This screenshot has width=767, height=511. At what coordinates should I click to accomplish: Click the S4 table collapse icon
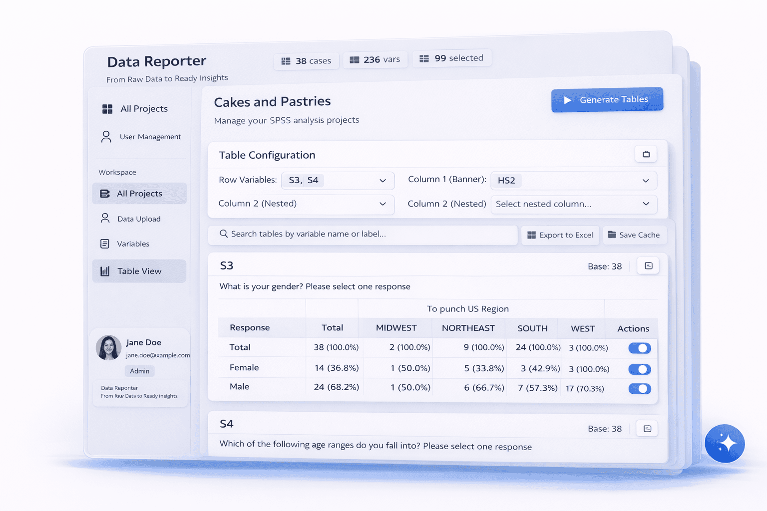(647, 429)
